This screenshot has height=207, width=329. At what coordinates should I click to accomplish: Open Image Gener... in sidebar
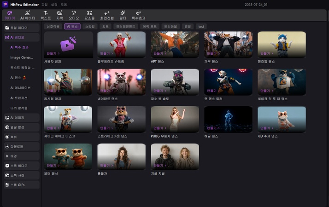pyautogui.click(x=22, y=57)
